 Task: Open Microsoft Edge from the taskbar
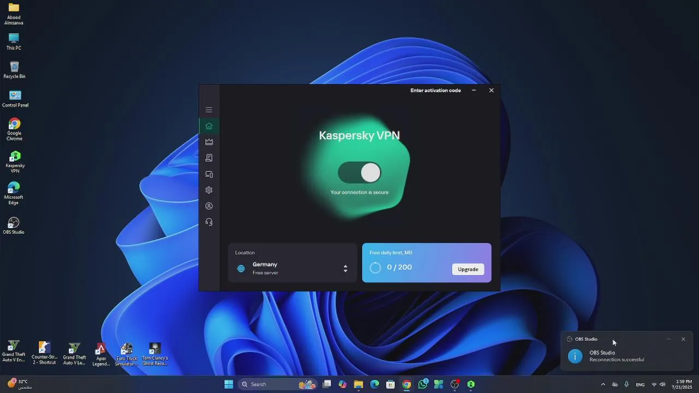tap(375, 384)
